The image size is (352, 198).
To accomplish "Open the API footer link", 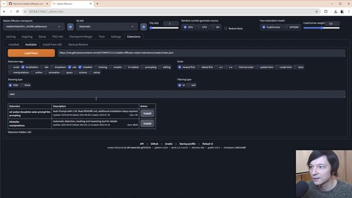I will (x=142, y=144).
